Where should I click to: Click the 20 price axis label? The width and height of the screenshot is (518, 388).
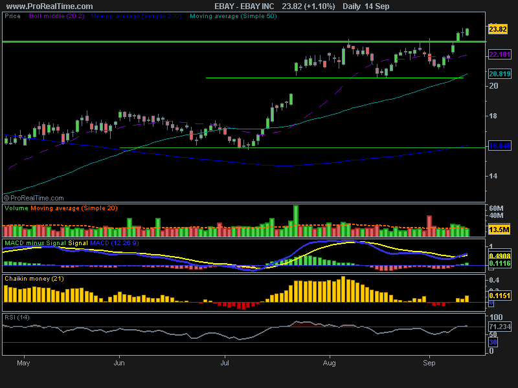pyautogui.click(x=493, y=86)
